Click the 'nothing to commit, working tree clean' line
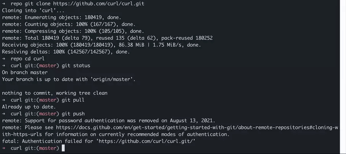The image size is (346, 154). (x=55, y=93)
